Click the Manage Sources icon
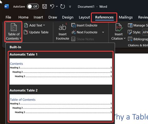The image size is (148, 124). [130, 25]
